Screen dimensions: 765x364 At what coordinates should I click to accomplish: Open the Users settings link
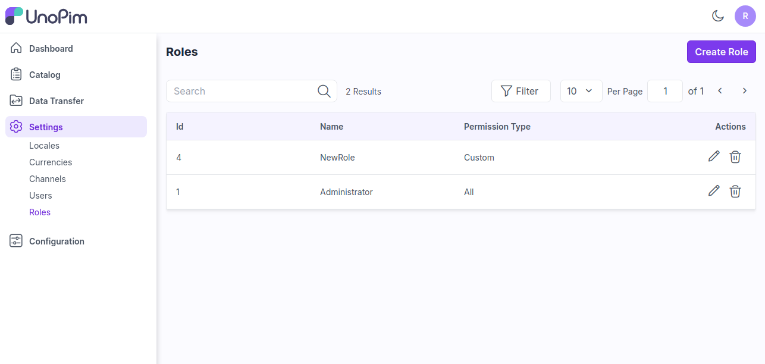(40, 196)
